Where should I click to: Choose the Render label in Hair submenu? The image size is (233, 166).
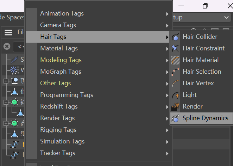tap(193, 106)
